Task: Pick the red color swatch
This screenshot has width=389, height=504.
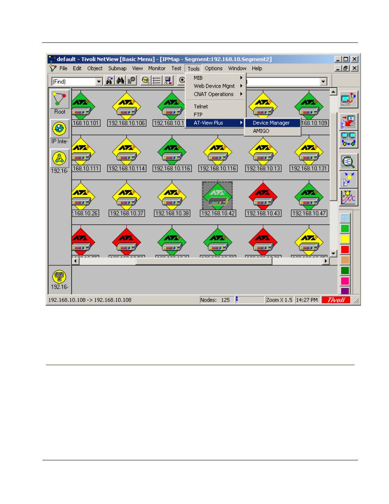Action: [345, 249]
